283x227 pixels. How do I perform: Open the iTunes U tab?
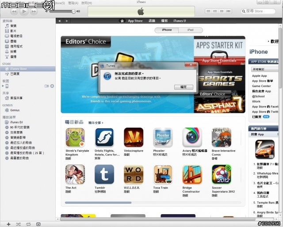(180, 21)
